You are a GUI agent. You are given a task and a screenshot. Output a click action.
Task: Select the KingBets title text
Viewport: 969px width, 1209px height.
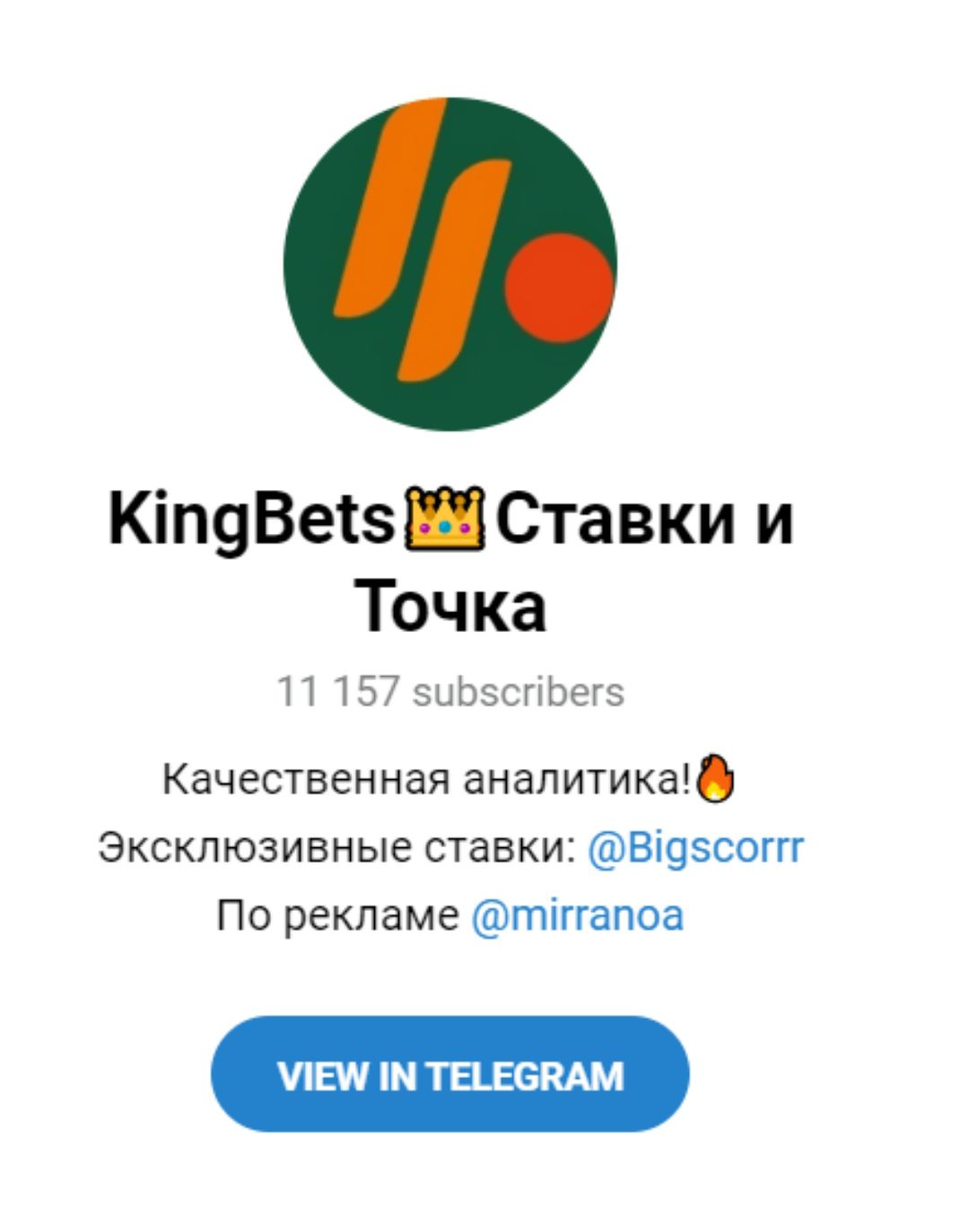[x=252, y=521]
